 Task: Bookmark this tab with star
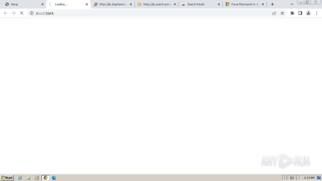(282, 13)
